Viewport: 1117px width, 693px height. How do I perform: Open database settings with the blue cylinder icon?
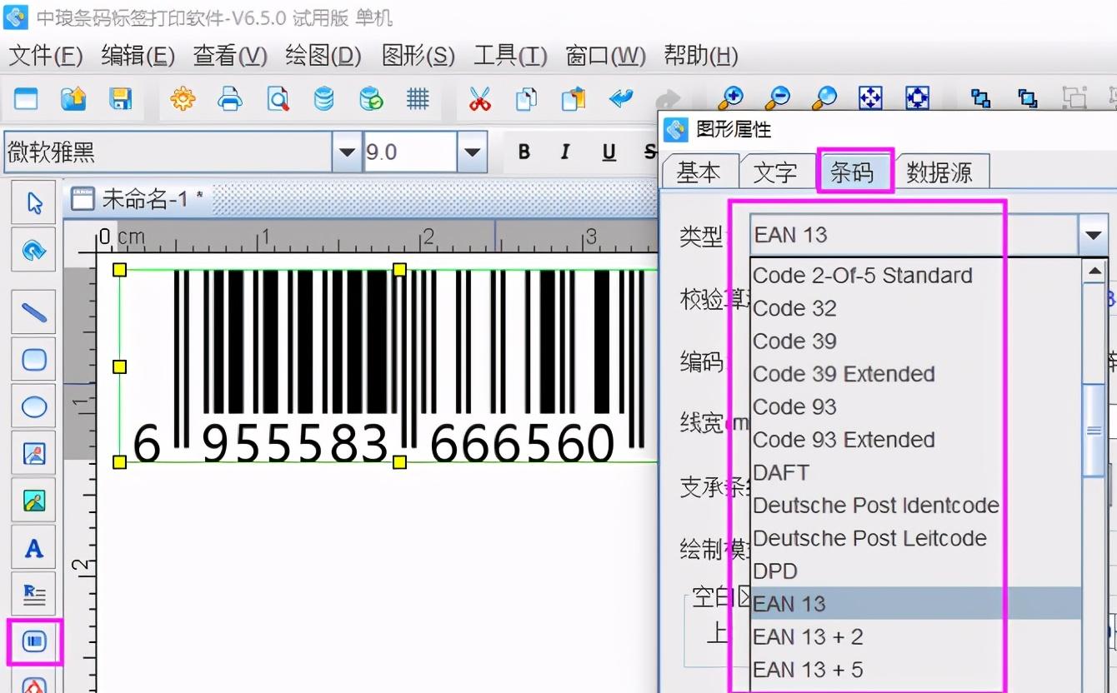click(324, 99)
